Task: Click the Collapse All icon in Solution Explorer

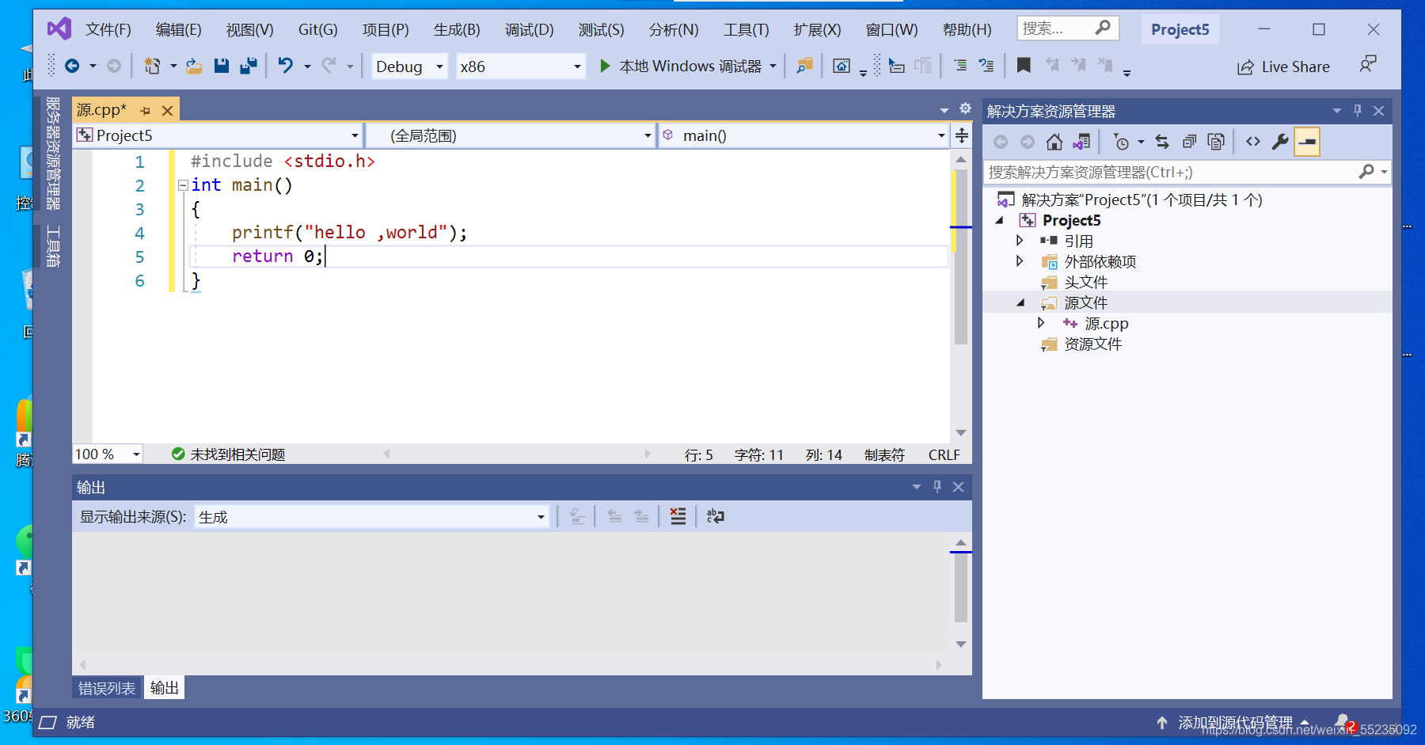Action: click(x=1189, y=142)
